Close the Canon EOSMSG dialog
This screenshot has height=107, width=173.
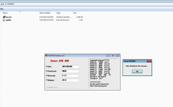[x=149, y=61]
